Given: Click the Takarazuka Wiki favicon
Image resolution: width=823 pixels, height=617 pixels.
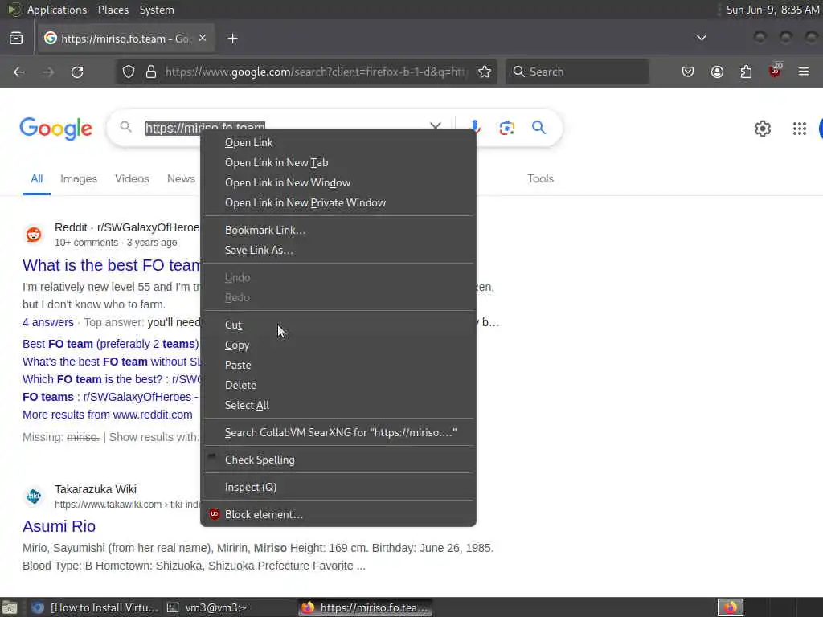Looking at the screenshot, I should click(34, 496).
